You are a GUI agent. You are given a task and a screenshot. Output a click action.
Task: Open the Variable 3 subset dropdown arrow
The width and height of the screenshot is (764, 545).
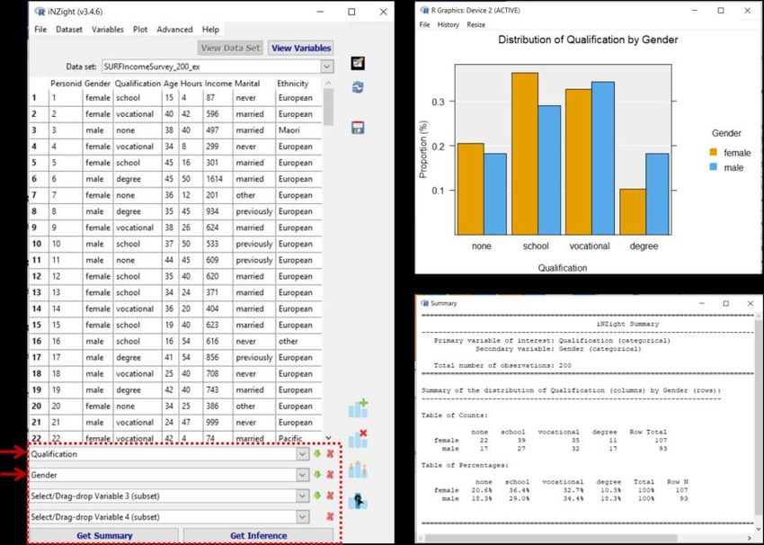[303, 496]
